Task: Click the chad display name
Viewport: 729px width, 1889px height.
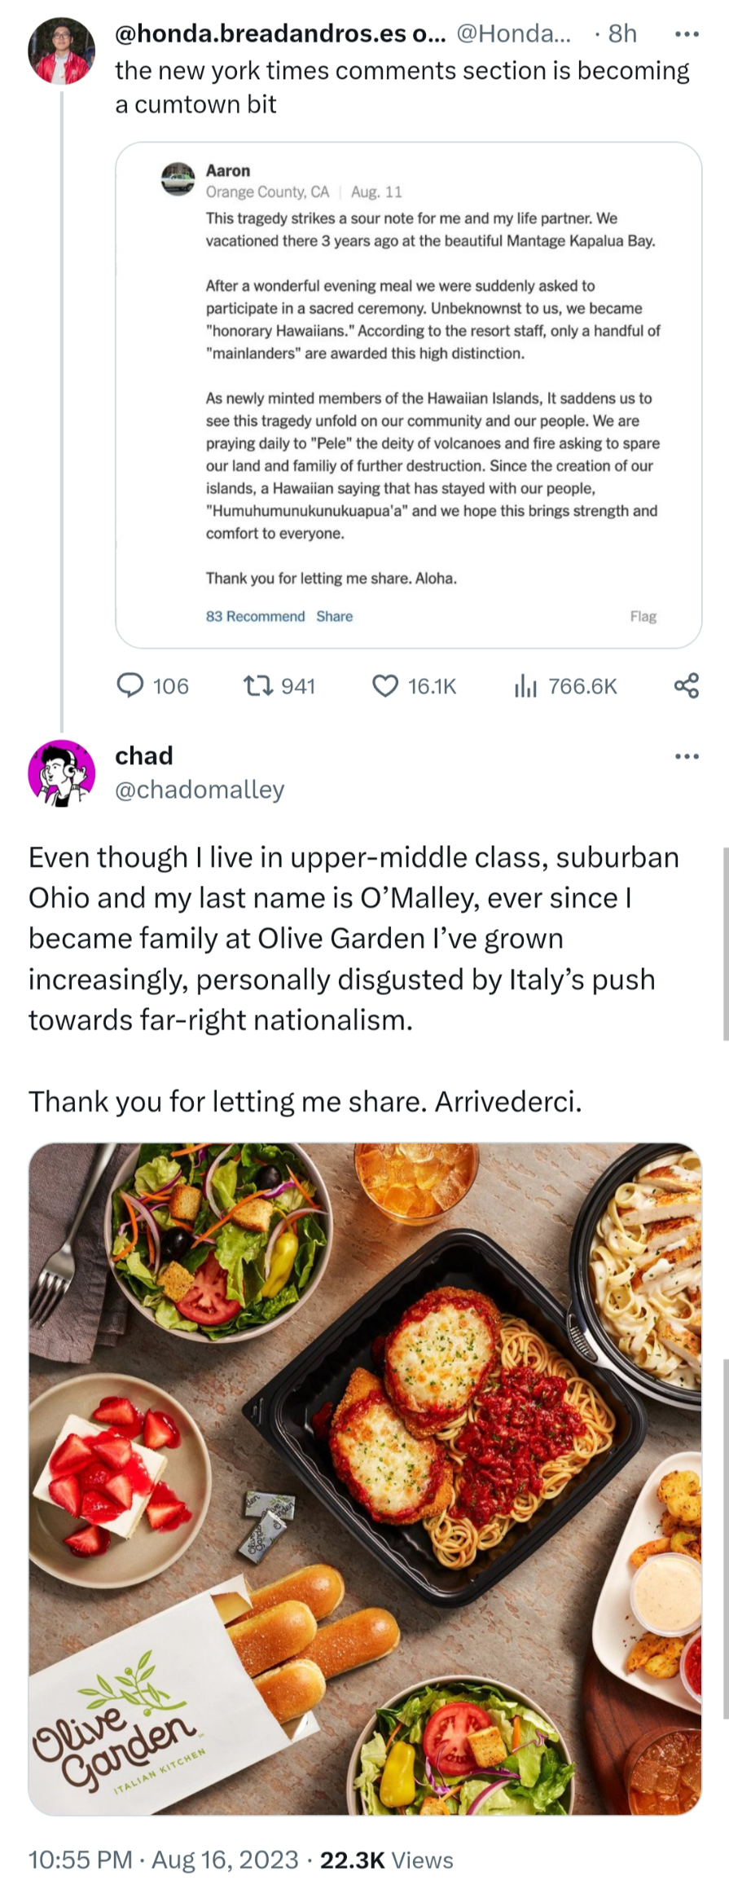Action: coord(144,755)
